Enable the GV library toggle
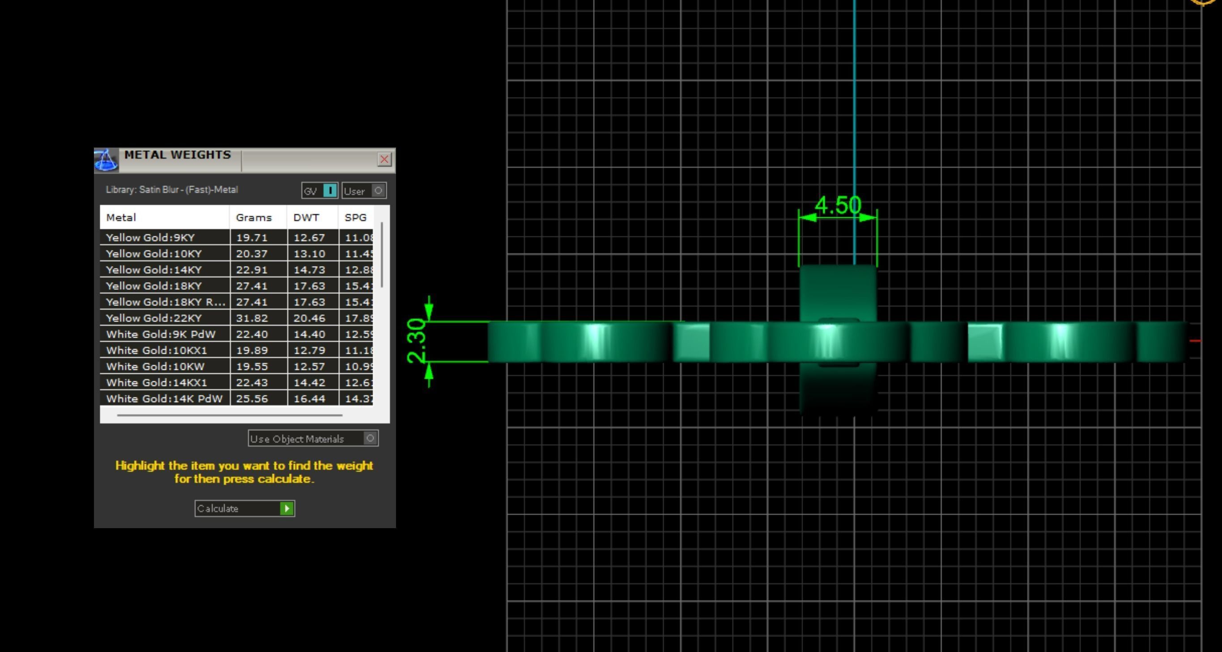 coord(330,191)
